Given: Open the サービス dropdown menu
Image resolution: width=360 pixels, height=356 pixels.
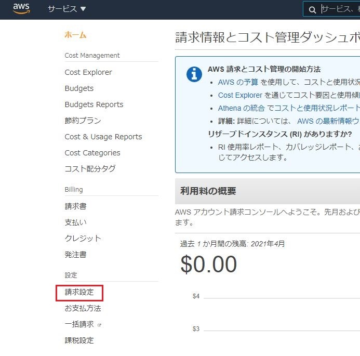Looking at the screenshot, I should pyautogui.click(x=67, y=9).
